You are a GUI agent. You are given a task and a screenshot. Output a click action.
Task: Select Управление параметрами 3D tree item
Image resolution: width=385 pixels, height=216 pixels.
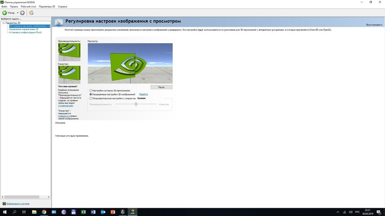(24, 29)
